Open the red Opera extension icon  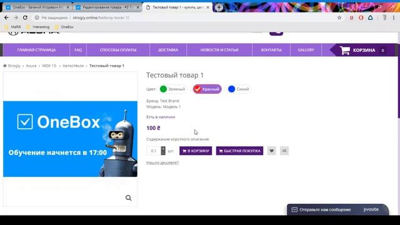(x=361, y=17)
